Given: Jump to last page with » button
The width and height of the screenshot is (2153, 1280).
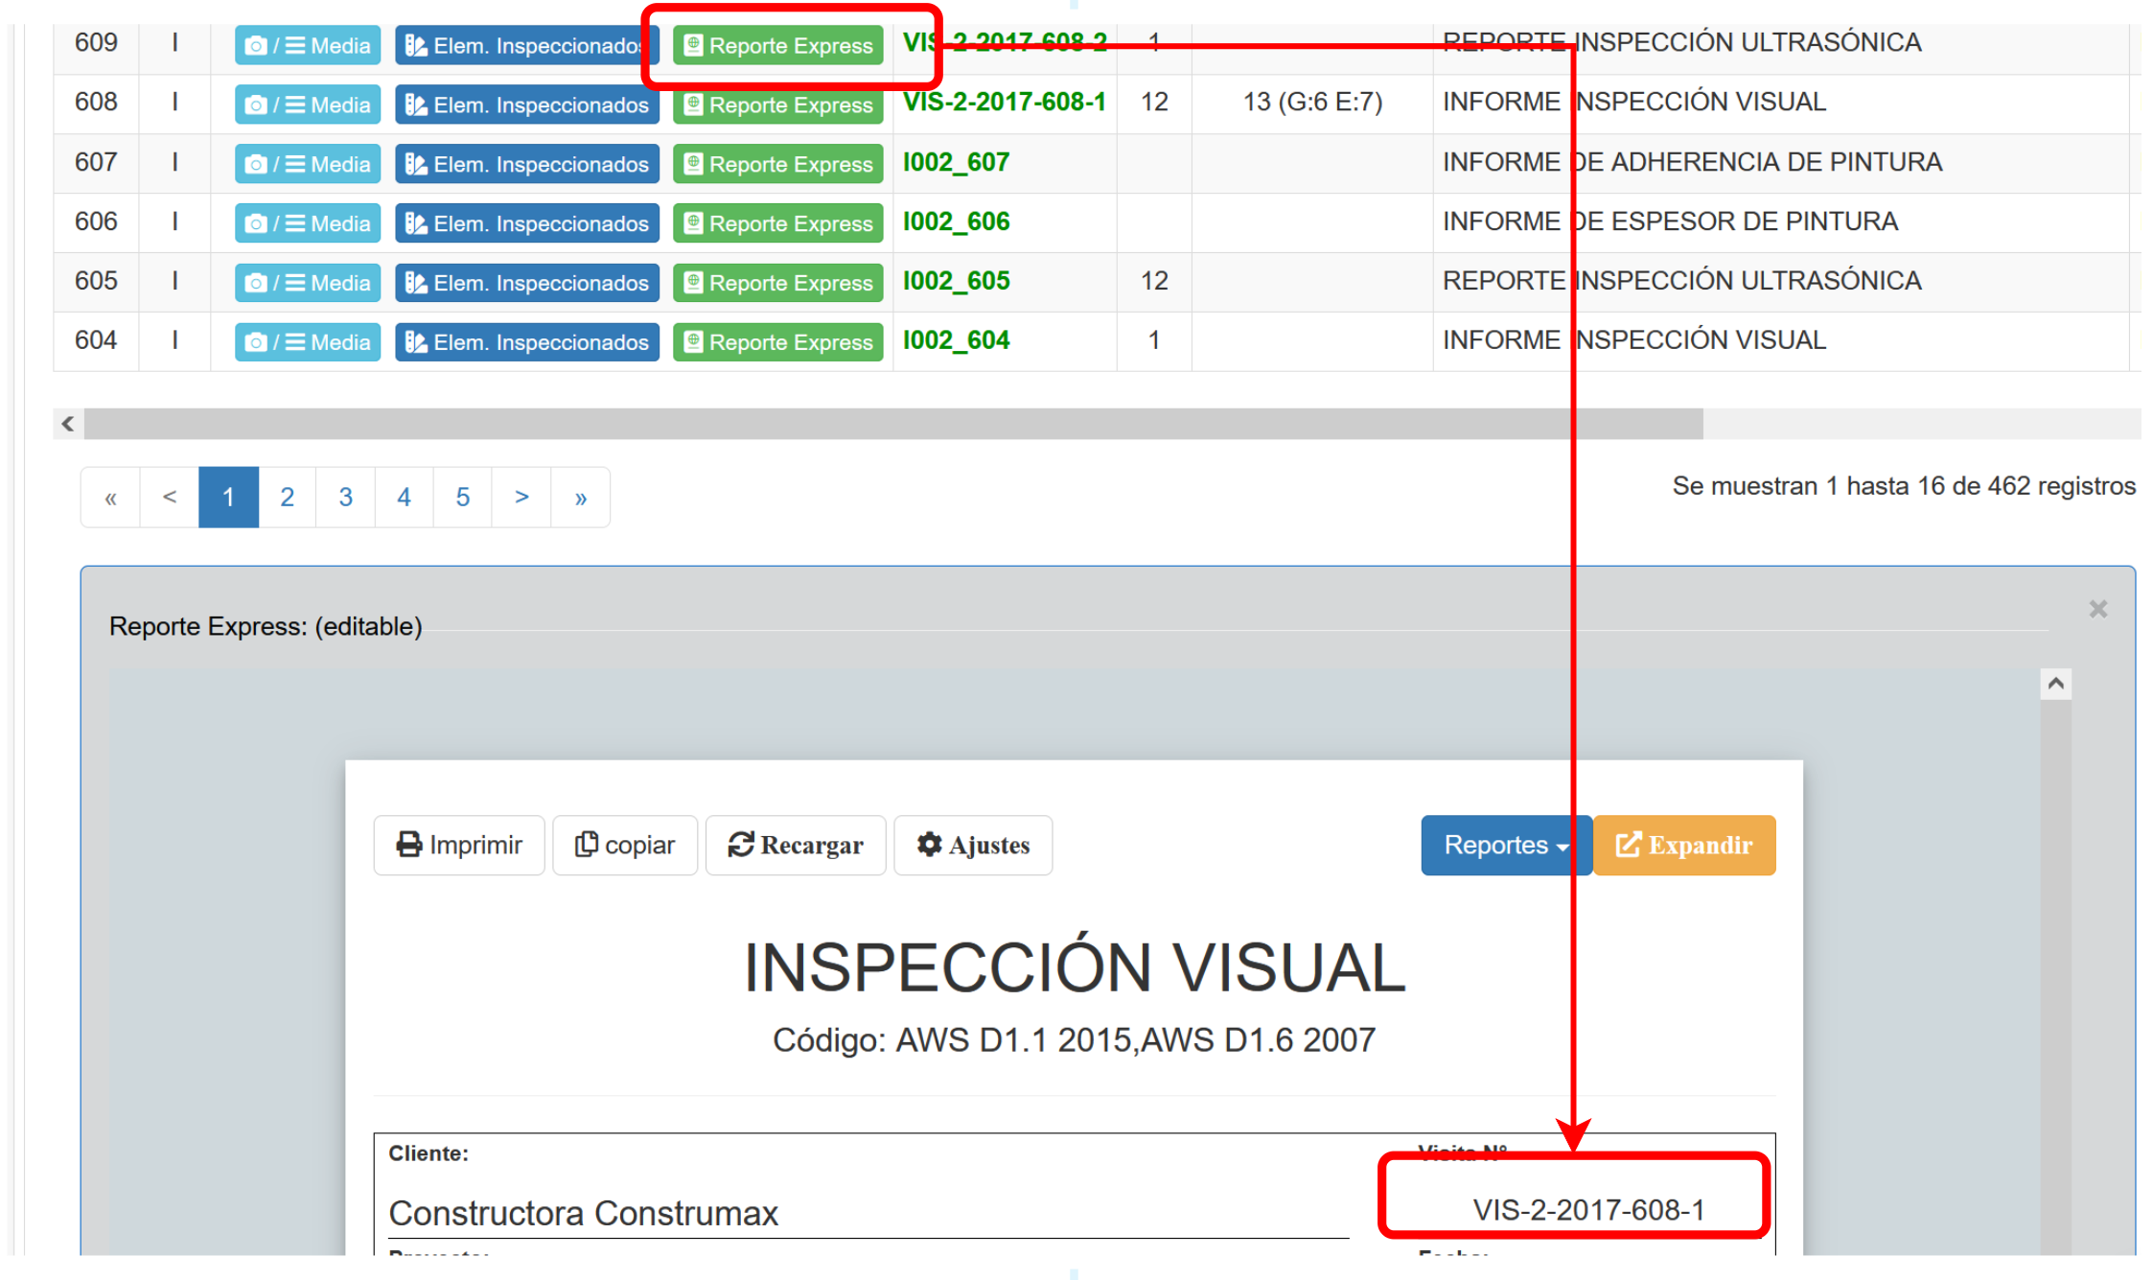Looking at the screenshot, I should tap(580, 497).
